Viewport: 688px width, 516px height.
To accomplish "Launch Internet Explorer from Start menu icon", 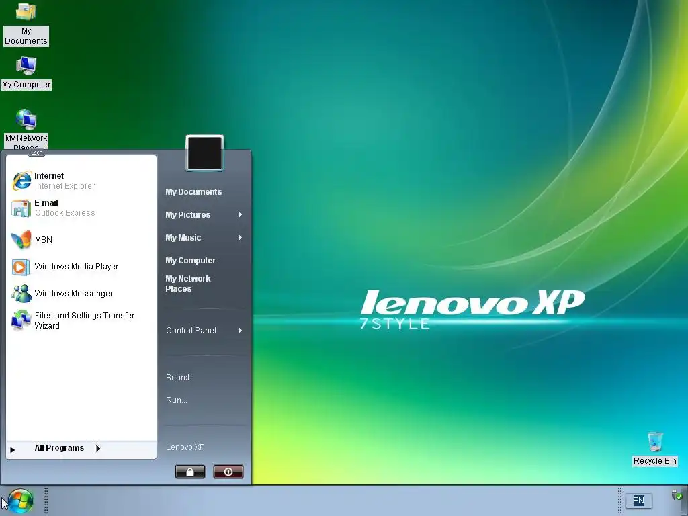I will (x=21, y=180).
